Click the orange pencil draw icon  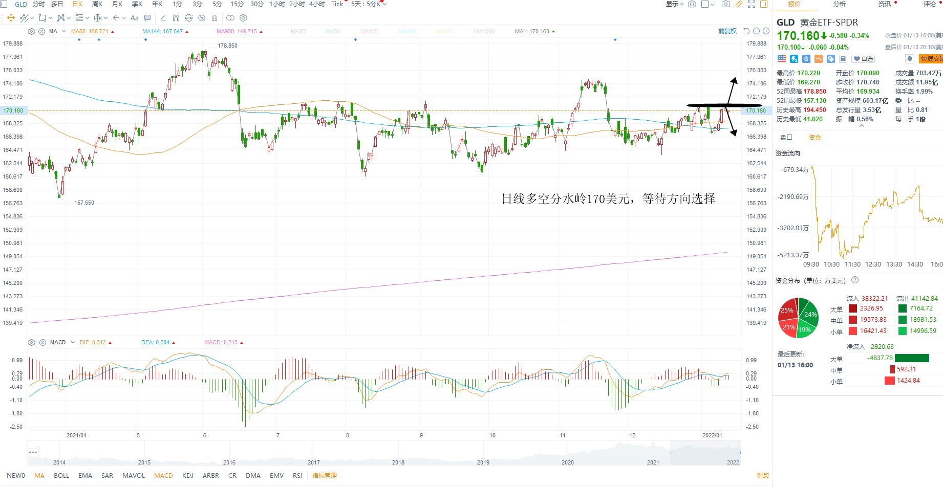coord(739,4)
